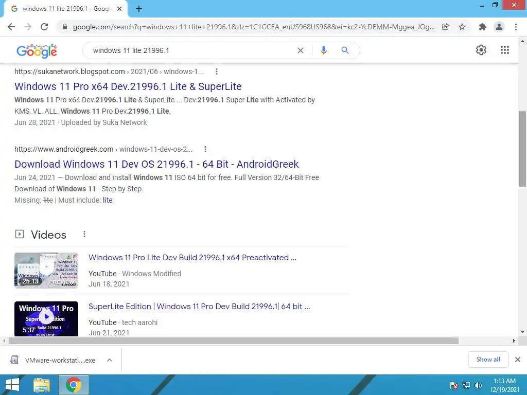Open VMware-workstation exe download item

(x=53, y=360)
